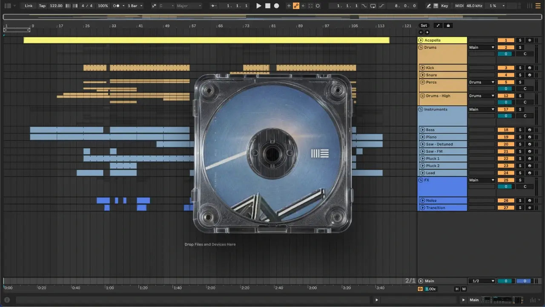The image size is (545, 307).
Task: Toggle Automation Arm in the control bar
Action: pos(296,6)
